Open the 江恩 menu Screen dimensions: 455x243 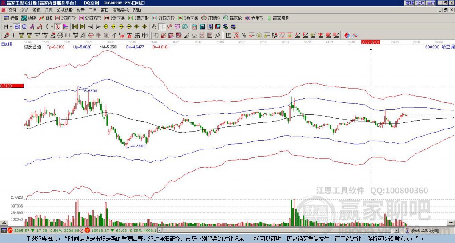click(48, 10)
